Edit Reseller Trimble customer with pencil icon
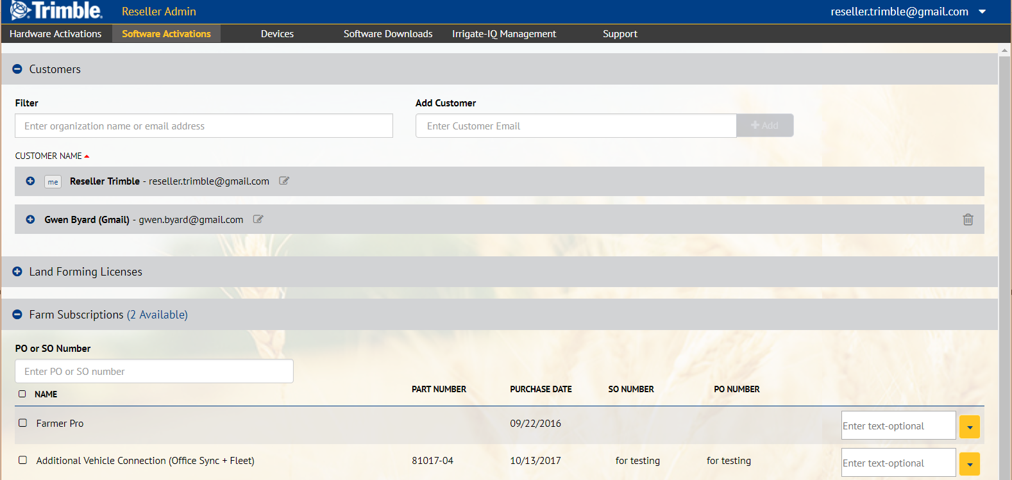Image resolution: width=1012 pixels, height=480 pixels. coord(284,181)
